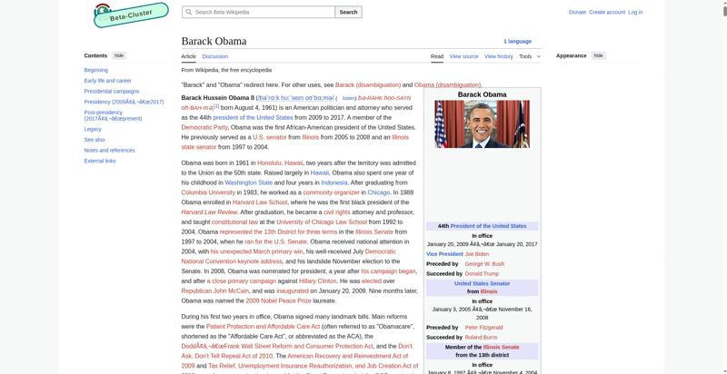Open United States Senator link in infobox
Screen dimensions: 727x374
click(x=482, y=284)
